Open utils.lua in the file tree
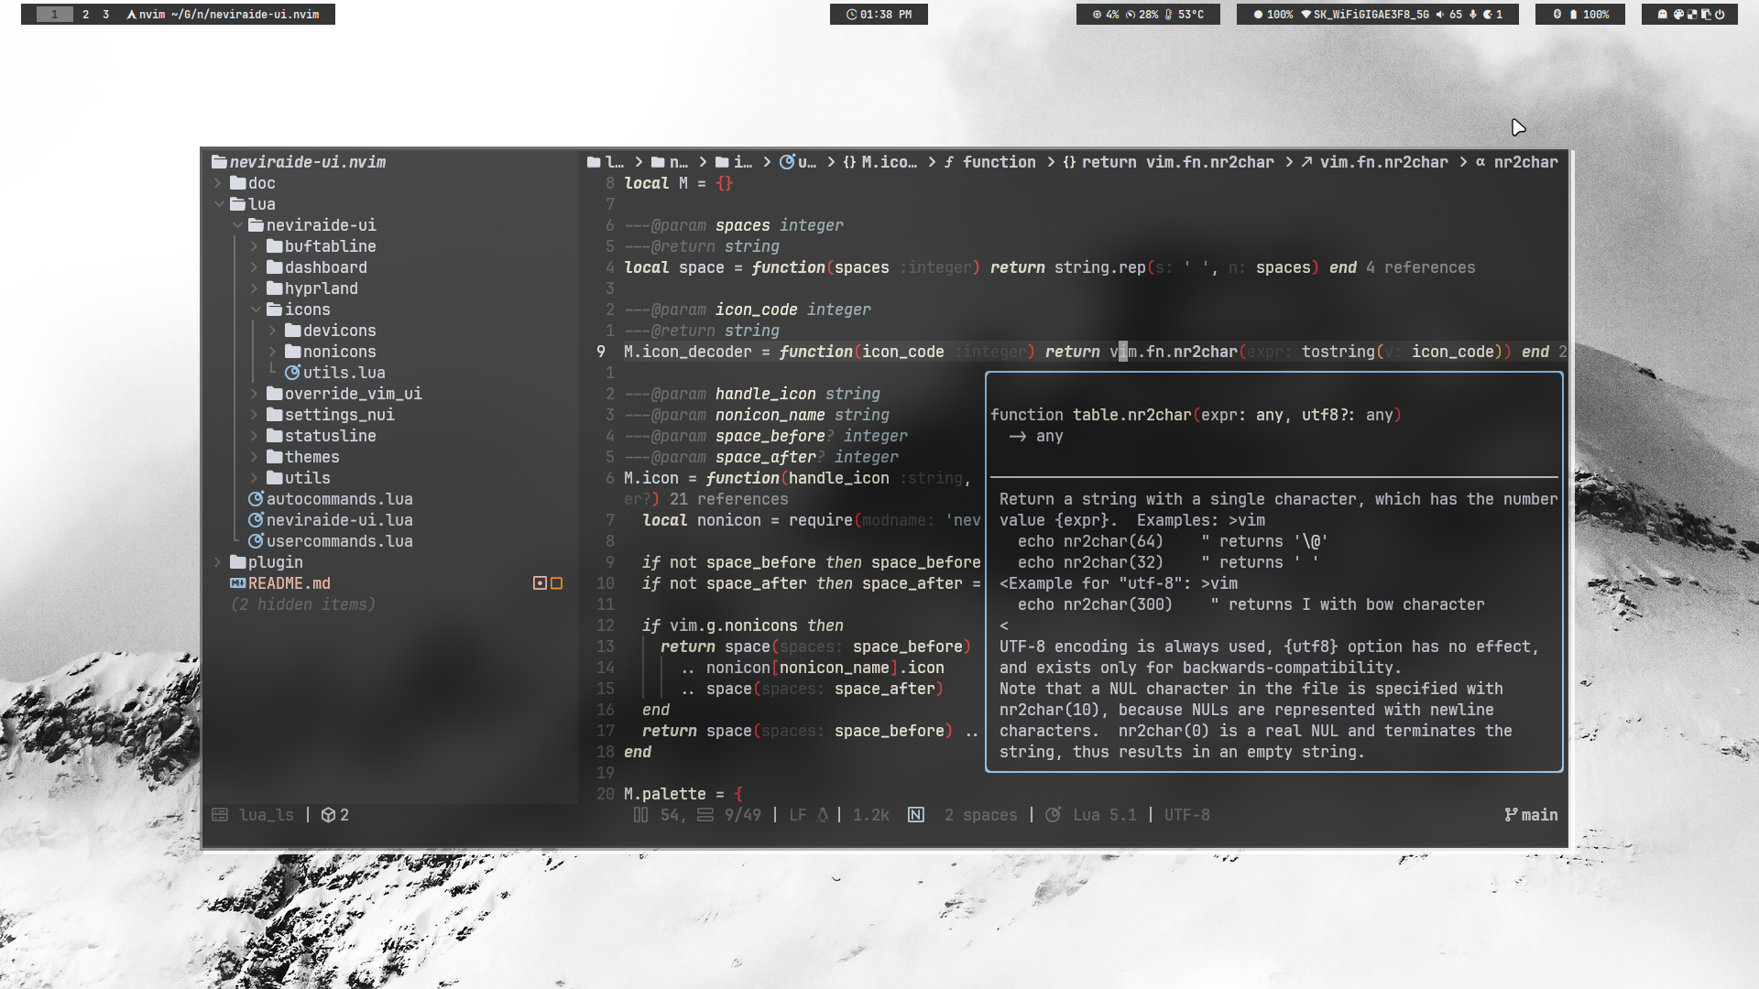This screenshot has width=1759, height=989. coord(344,373)
